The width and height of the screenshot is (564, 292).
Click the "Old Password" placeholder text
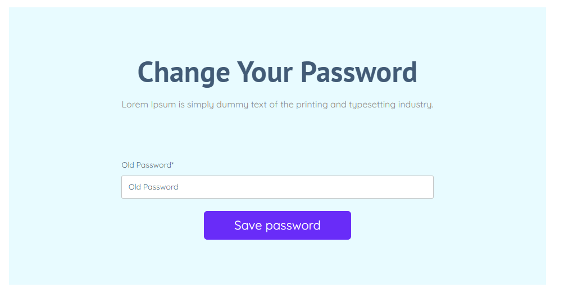point(153,187)
